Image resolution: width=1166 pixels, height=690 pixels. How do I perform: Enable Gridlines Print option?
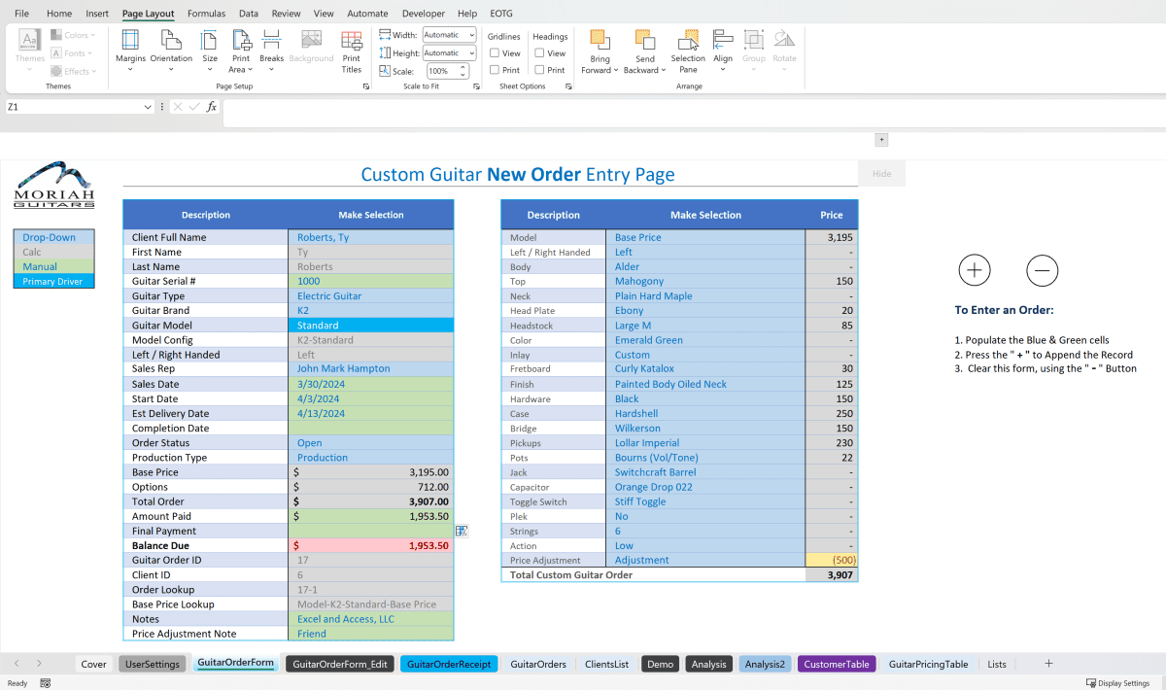tap(496, 69)
